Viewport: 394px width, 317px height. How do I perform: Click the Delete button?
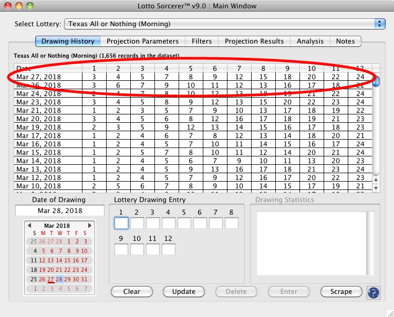(x=236, y=291)
